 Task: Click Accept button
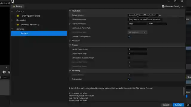click(178, 105)
